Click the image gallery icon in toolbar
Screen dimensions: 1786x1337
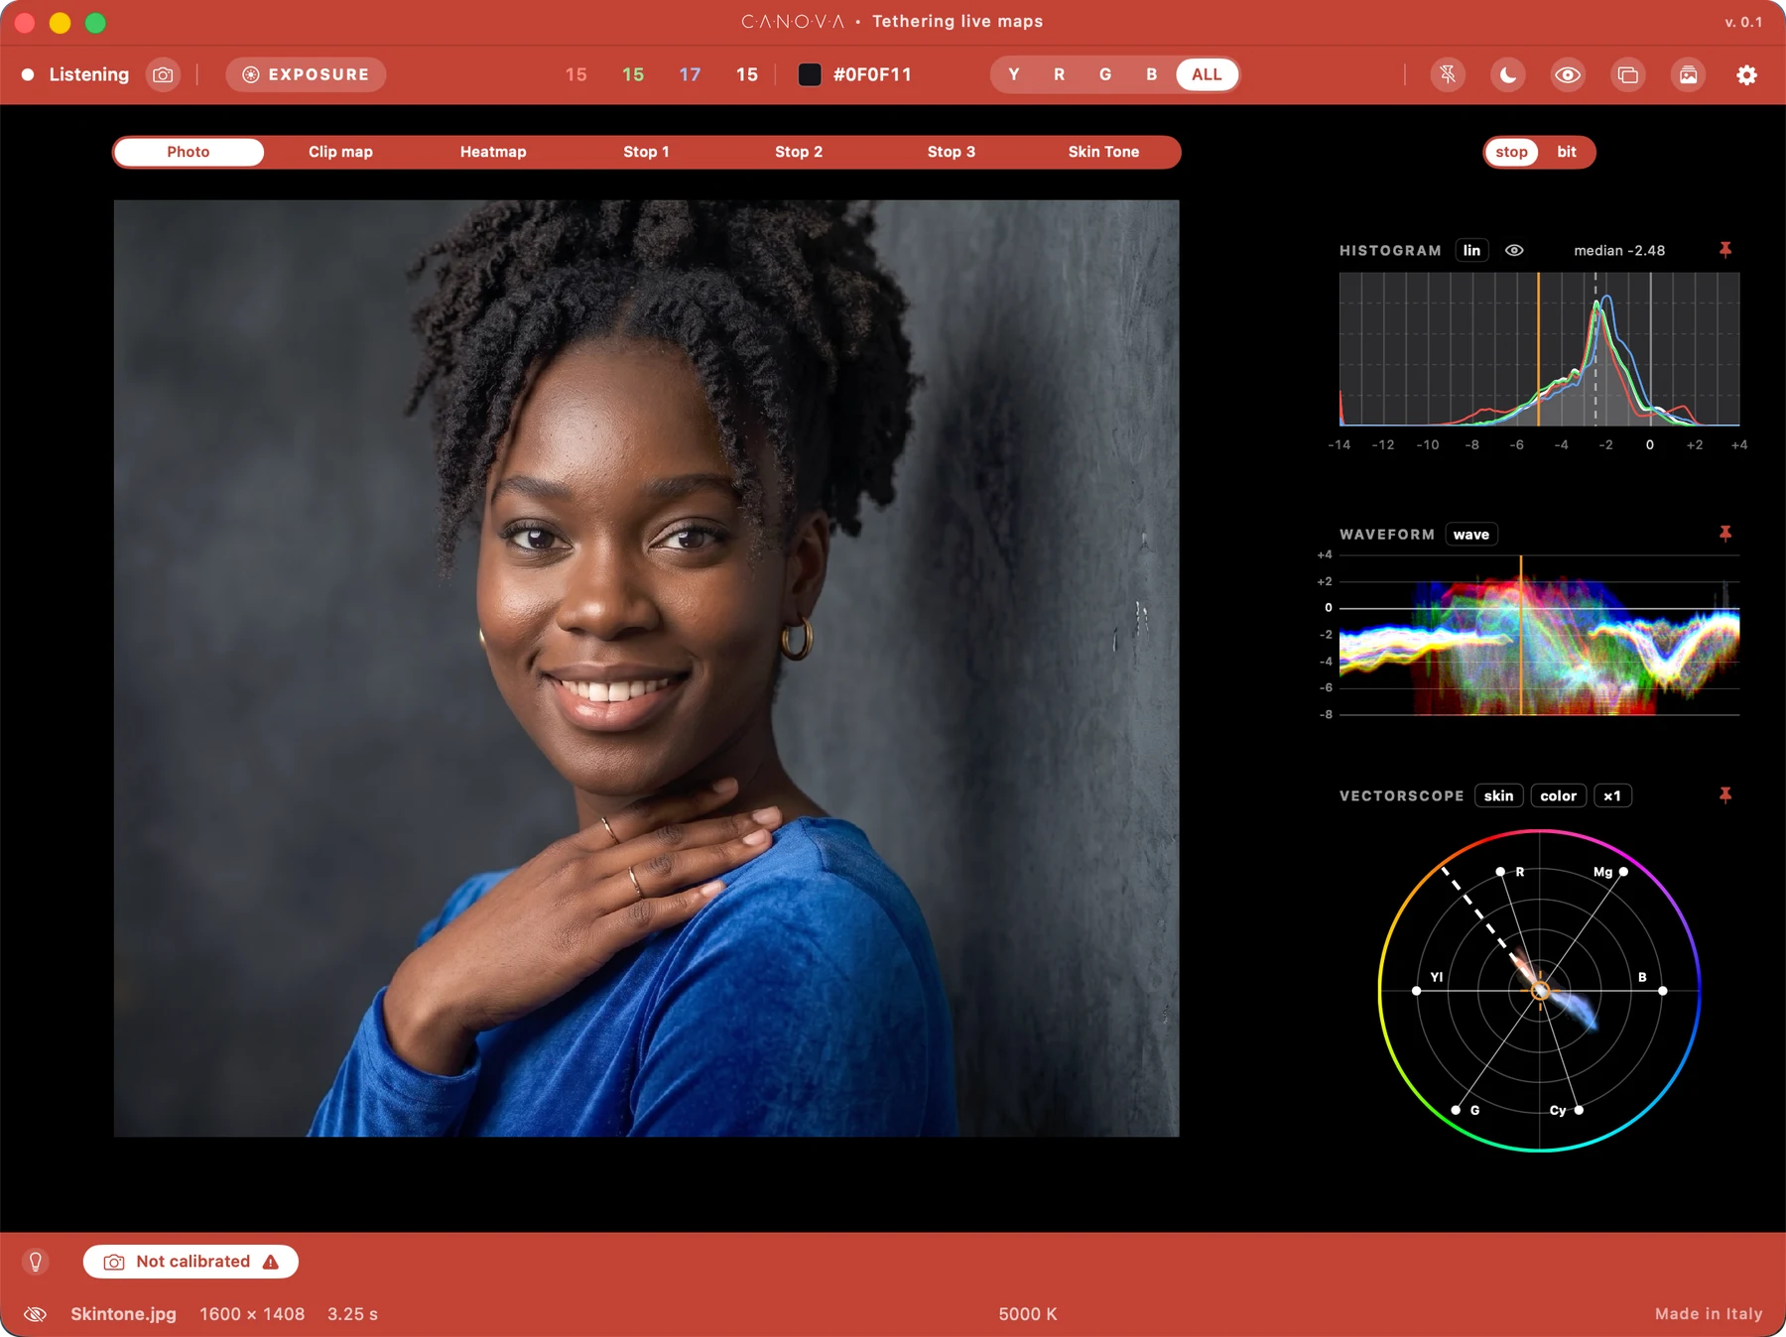point(1688,74)
